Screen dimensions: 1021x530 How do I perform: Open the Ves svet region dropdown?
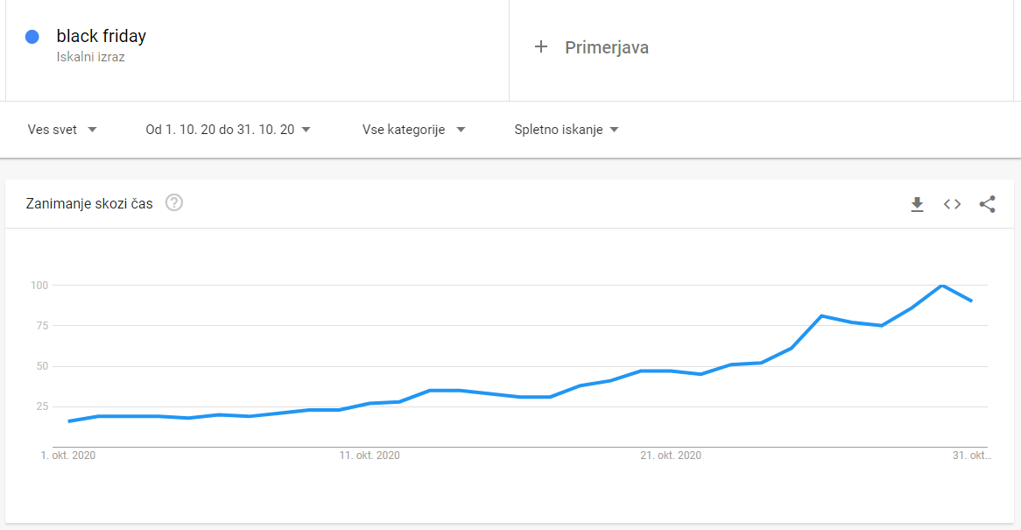[62, 130]
